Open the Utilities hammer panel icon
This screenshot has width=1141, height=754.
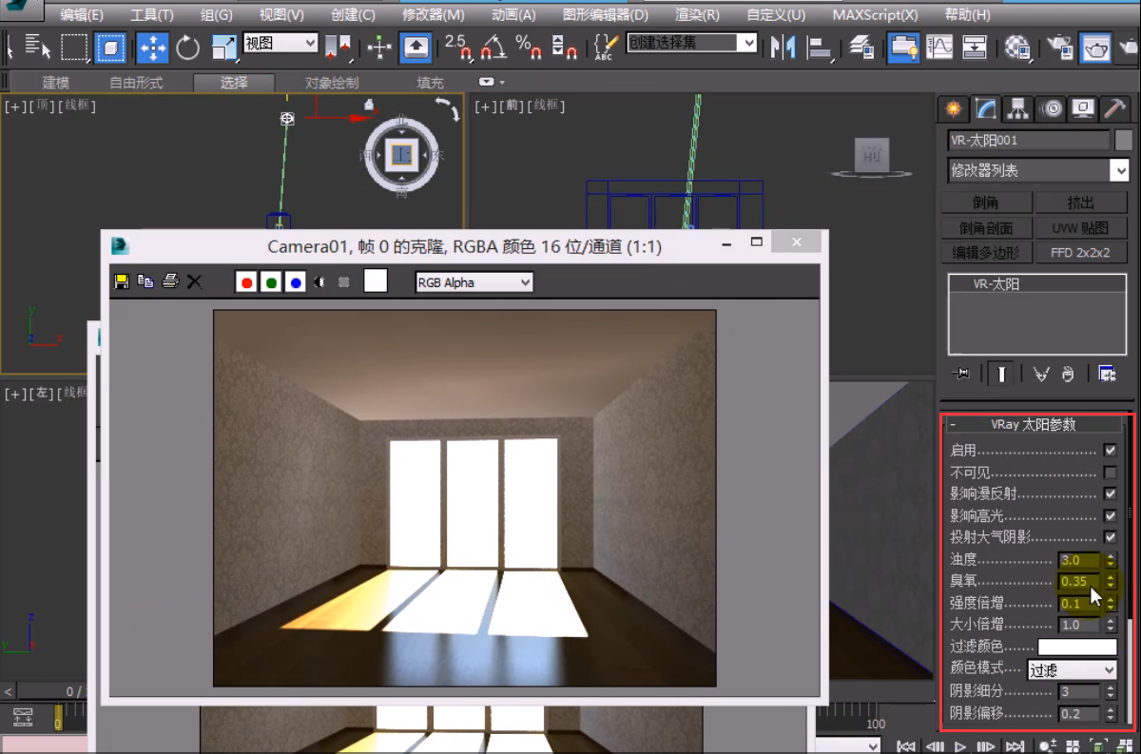tap(1113, 108)
